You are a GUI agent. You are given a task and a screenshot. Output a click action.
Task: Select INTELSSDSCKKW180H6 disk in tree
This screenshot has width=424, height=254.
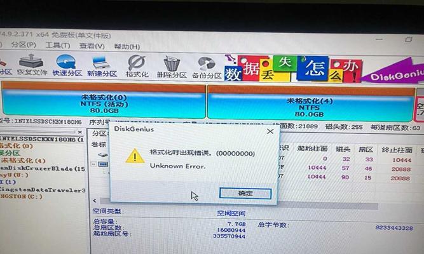[42, 140]
